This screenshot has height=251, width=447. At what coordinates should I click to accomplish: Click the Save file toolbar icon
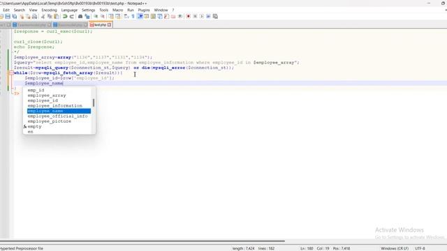coord(8,17)
